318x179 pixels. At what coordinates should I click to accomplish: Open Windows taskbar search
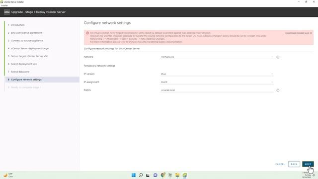141,175
